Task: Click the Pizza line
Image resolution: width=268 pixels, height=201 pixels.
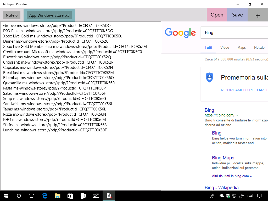Action: coord(54,114)
